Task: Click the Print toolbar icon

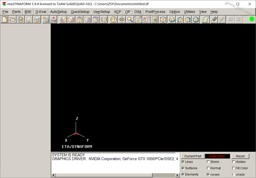Action: 37,20
